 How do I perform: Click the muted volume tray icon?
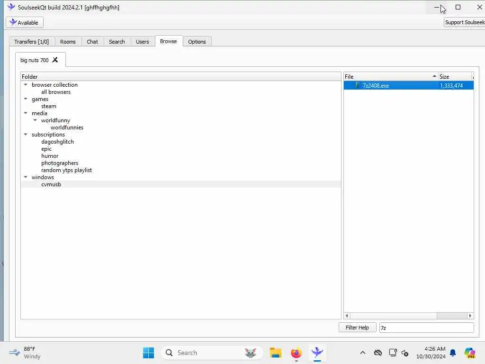pos(405,353)
